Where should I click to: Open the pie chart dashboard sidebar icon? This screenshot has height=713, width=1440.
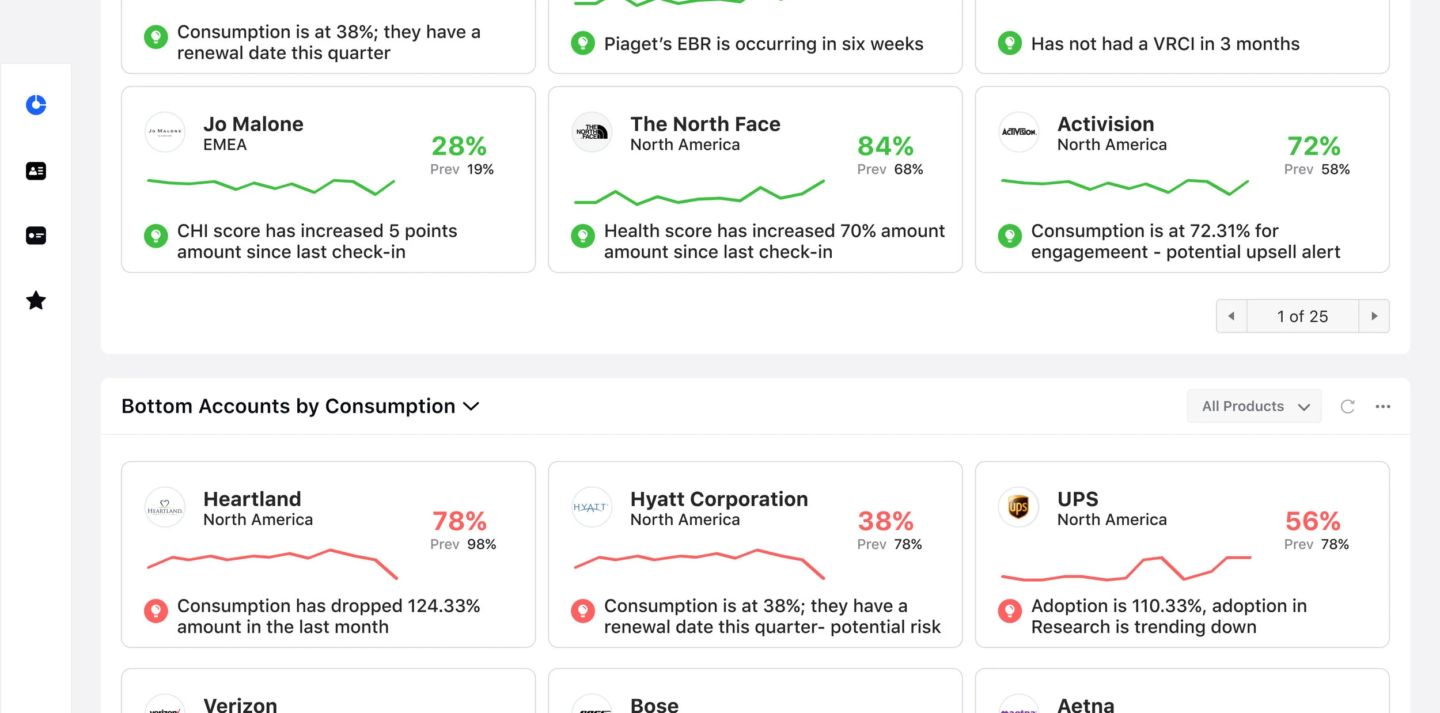[36, 105]
